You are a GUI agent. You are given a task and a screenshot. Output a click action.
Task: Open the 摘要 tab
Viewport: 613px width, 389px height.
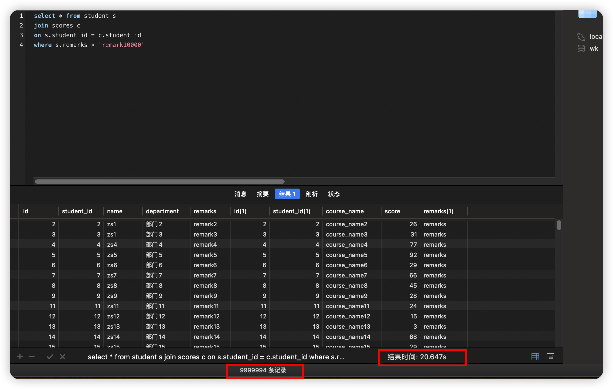click(263, 194)
